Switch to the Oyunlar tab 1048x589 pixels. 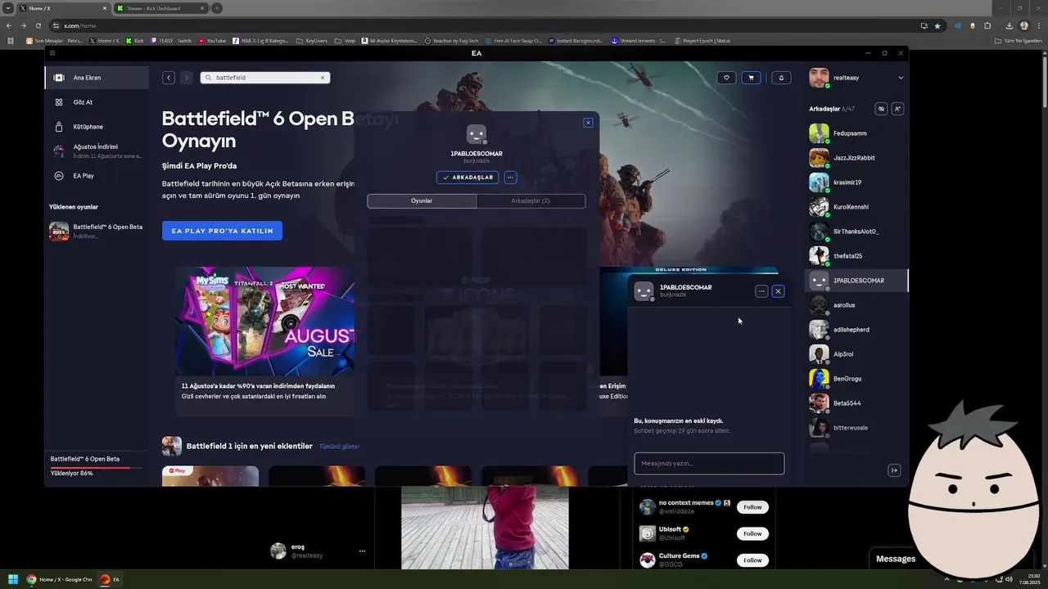pos(422,200)
